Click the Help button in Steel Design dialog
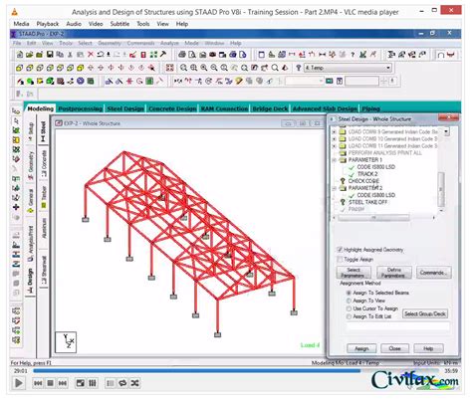The width and height of the screenshot is (472, 406). [x=428, y=348]
